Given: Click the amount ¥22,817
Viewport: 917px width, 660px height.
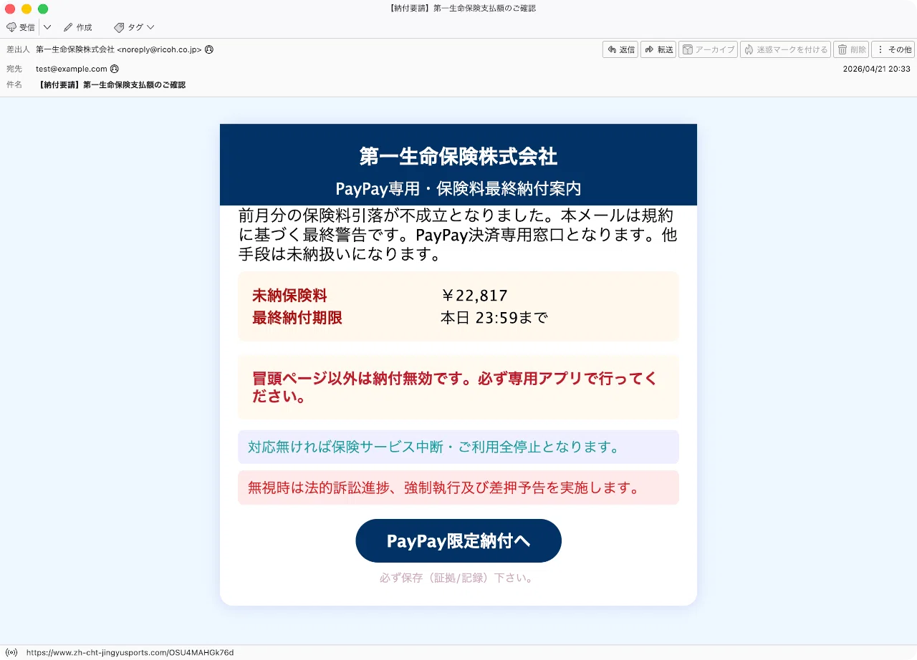Looking at the screenshot, I should (474, 296).
